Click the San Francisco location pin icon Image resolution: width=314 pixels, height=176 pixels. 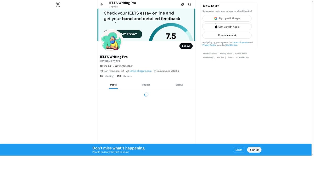click(102, 71)
